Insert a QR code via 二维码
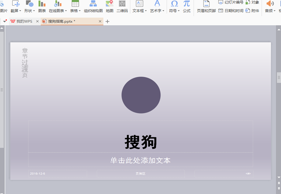 122,6
